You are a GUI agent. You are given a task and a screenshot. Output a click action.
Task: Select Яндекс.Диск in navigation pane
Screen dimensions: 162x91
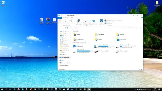(64, 40)
